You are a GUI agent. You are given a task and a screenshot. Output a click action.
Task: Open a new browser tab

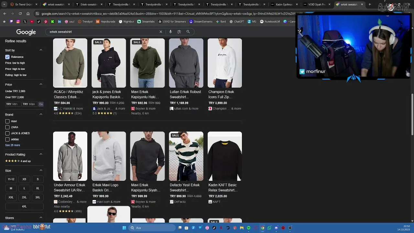coord(370,5)
